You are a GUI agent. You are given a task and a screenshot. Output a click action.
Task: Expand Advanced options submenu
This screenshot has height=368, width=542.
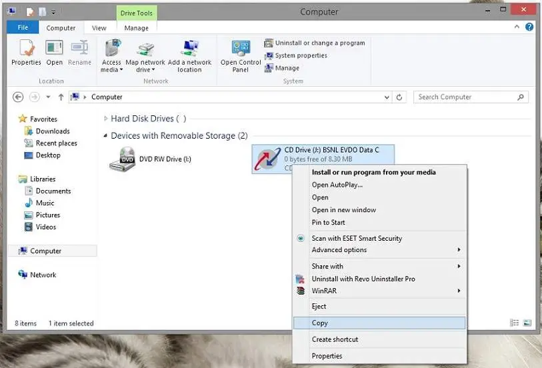(379, 250)
